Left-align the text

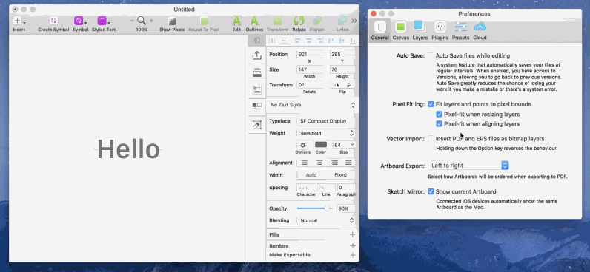click(305, 163)
